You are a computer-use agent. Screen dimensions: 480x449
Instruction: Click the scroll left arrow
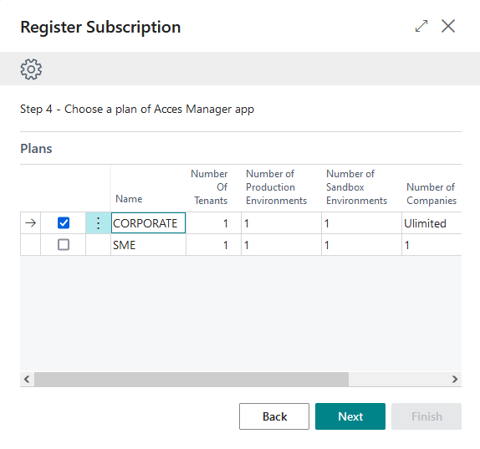click(x=27, y=380)
